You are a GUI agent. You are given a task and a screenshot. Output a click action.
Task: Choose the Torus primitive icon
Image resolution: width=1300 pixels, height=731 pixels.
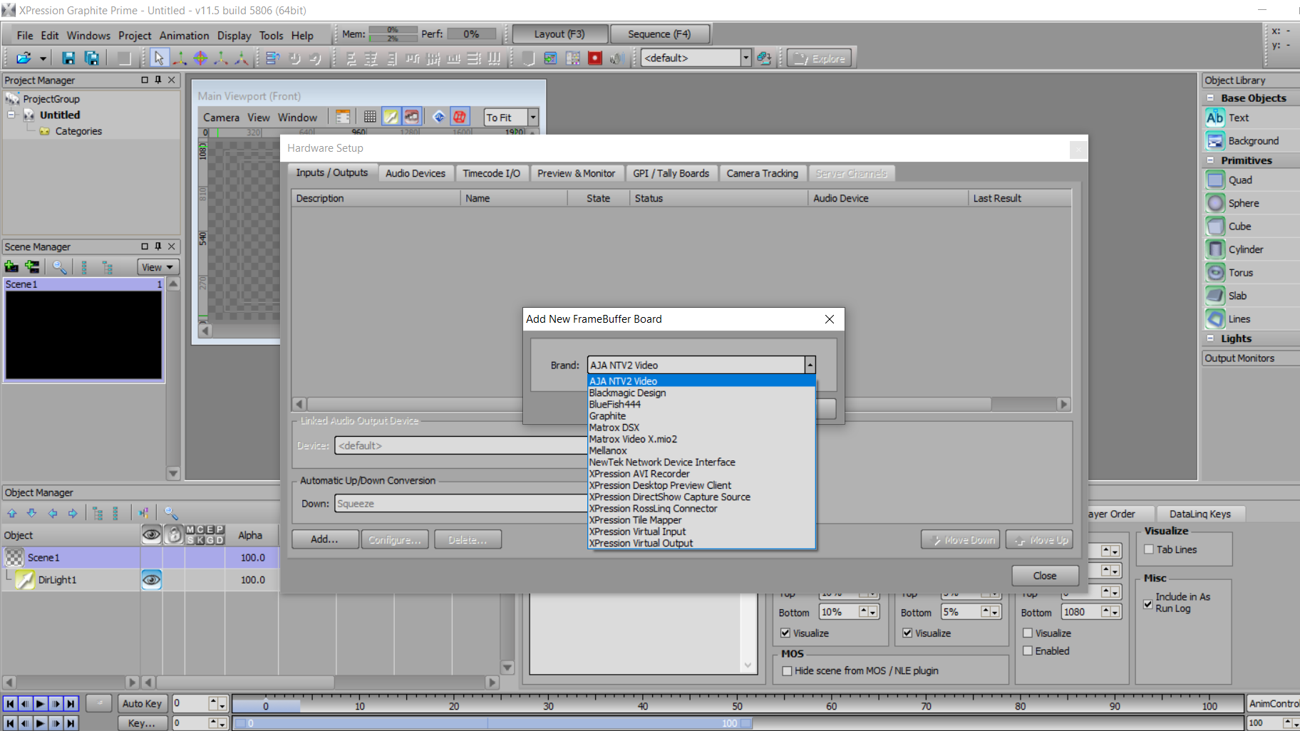(1215, 273)
